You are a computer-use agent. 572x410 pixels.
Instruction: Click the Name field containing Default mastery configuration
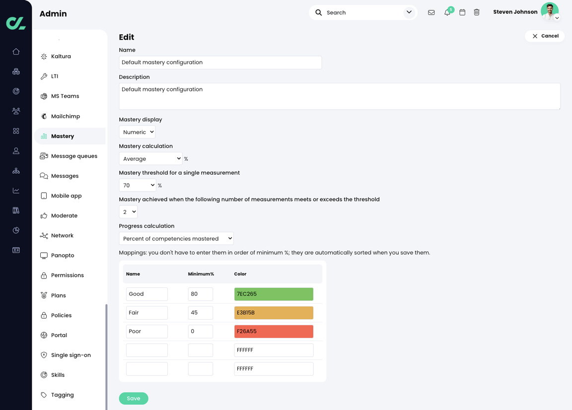(x=220, y=62)
